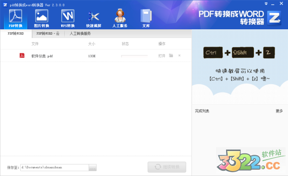
Task: Open the 图片转换 image conversion tool
Action: 42,19
